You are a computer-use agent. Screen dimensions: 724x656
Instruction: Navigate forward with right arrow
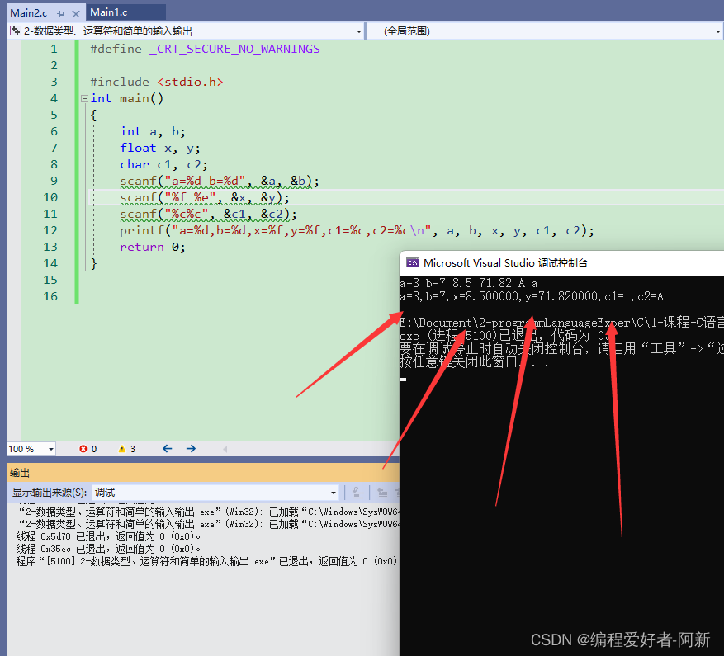[x=191, y=448]
